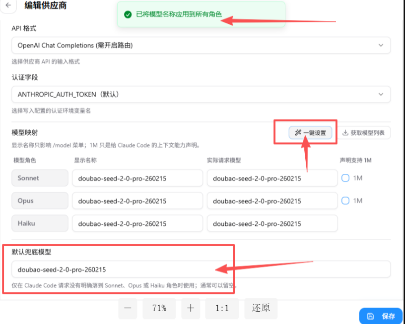The image size is (405, 324).
Task: Zoom in with the plus button
Action: point(191,308)
